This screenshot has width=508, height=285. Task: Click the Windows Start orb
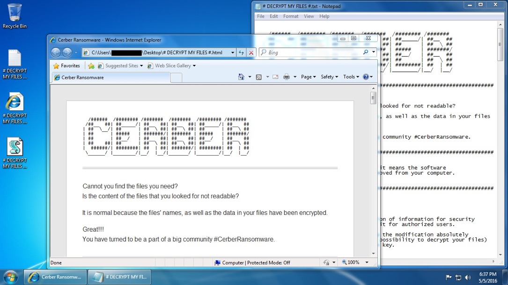click(x=10, y=277)
